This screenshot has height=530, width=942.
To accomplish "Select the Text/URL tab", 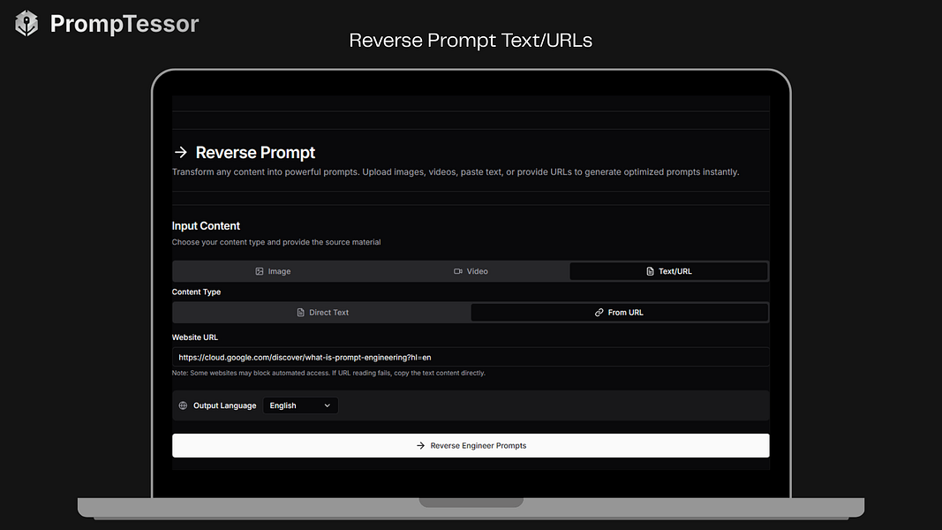I will [668, 271].
